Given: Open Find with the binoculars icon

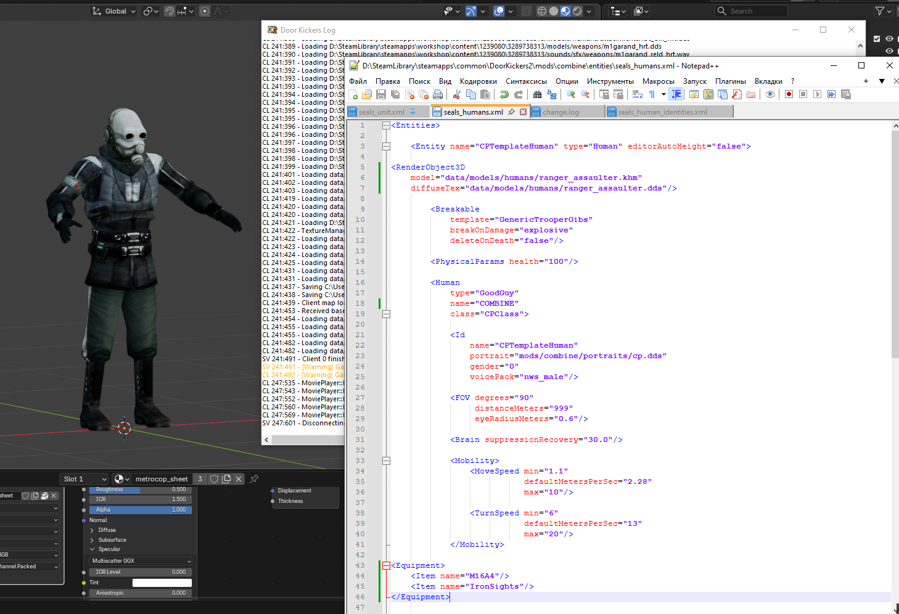Looking at the screenshot, I should pyautogui.click(x=538, y=94).
